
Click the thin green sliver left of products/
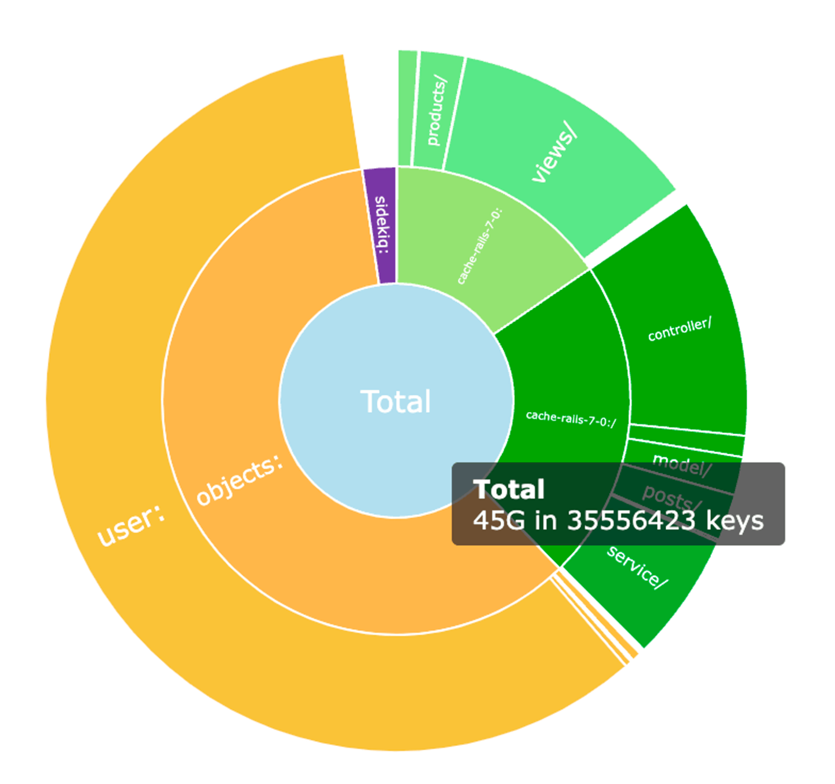click(406, 108)
